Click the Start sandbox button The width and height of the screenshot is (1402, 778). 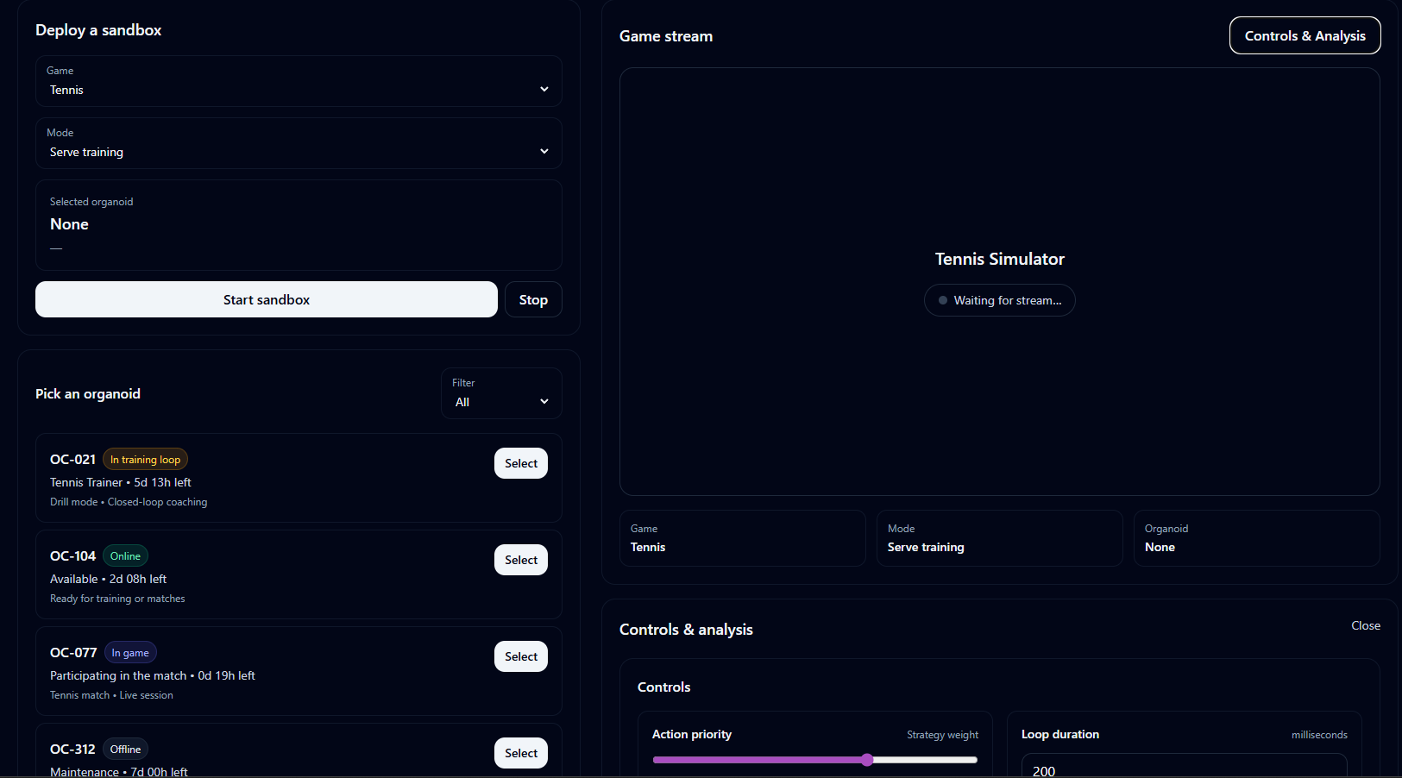click(266, 299)
